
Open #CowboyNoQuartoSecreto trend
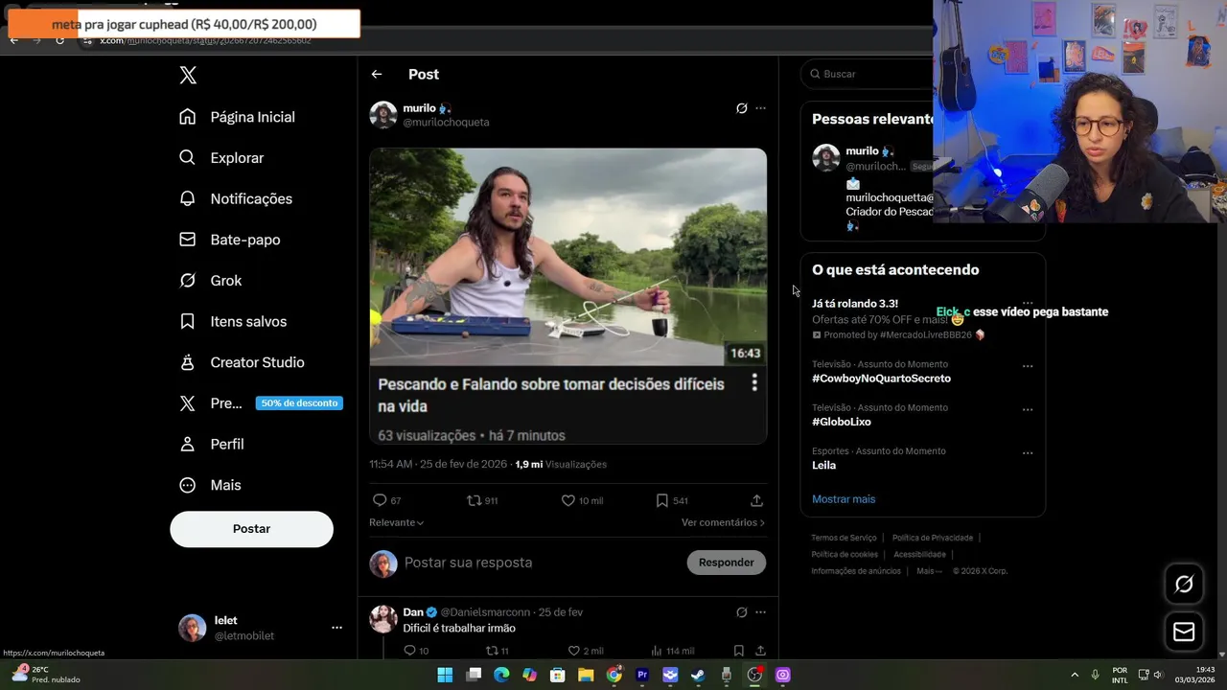pos(881,379)
